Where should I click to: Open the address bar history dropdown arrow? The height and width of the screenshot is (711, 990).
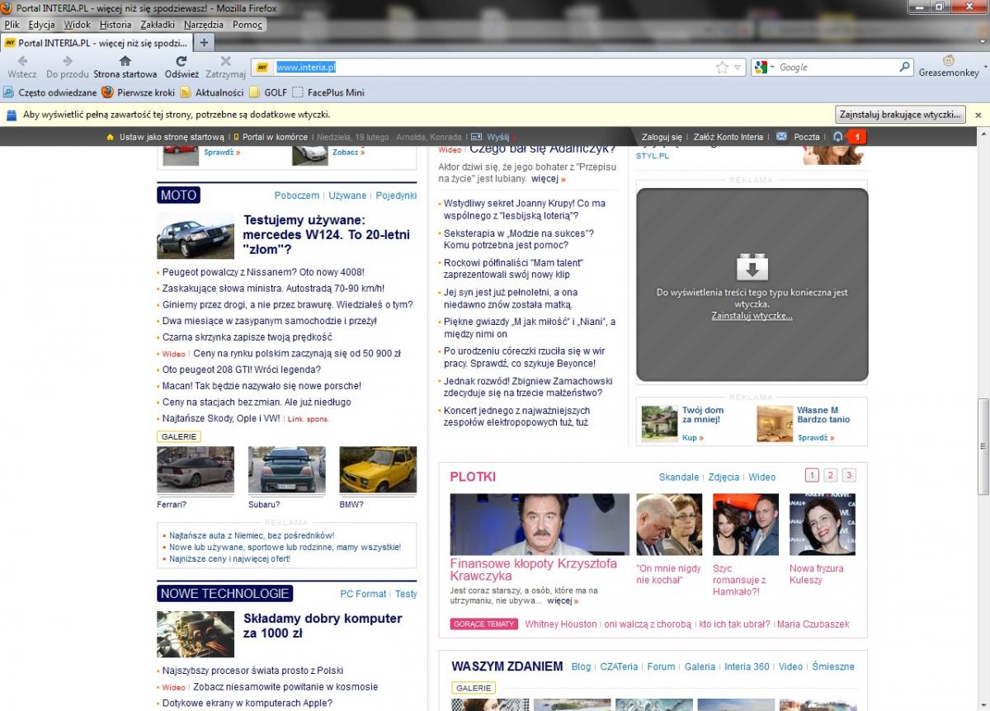738,68
